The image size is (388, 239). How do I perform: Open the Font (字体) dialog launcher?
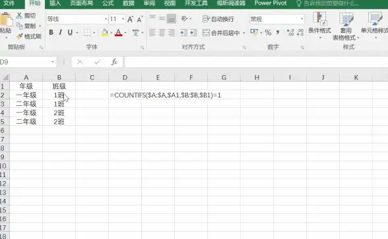(x=142, y=47)
